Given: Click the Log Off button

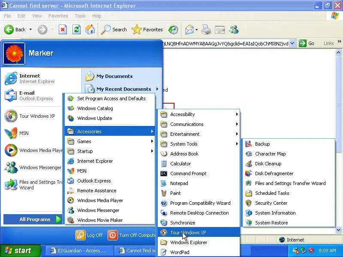Looking at the screenshot, I should (89, 235).
